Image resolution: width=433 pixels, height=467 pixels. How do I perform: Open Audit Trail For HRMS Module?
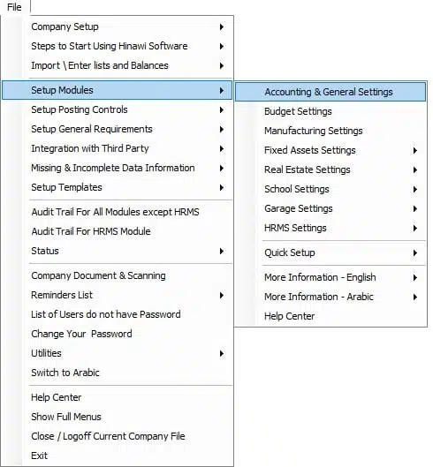pos(117,231)
